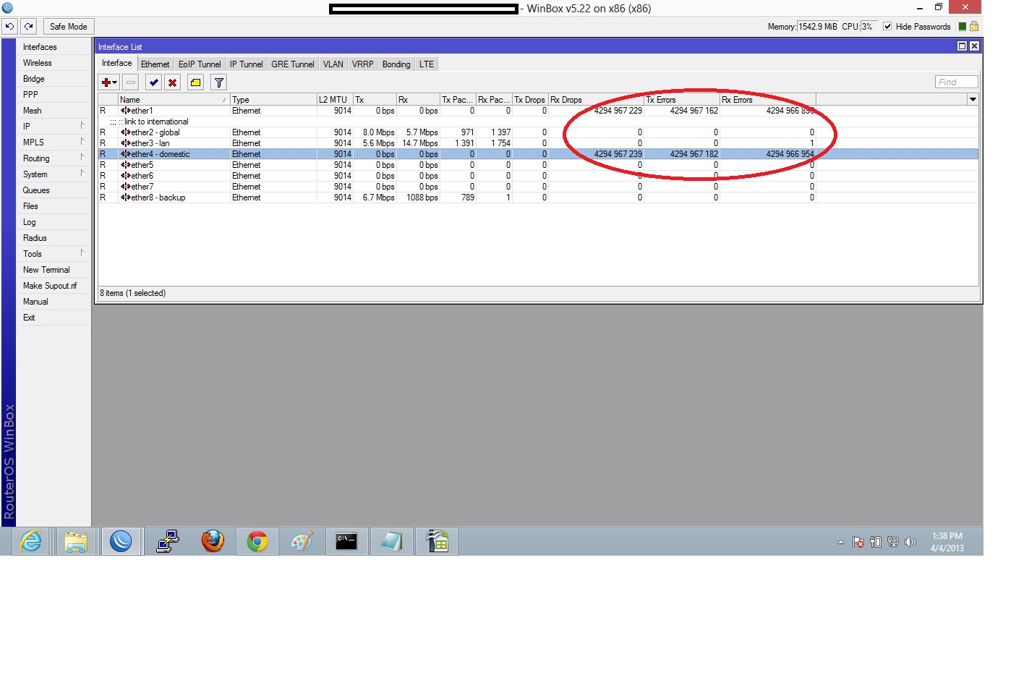This screenshot has height=683, width=1024.
Task: Select the Interface tab
Action: [117, 64]
